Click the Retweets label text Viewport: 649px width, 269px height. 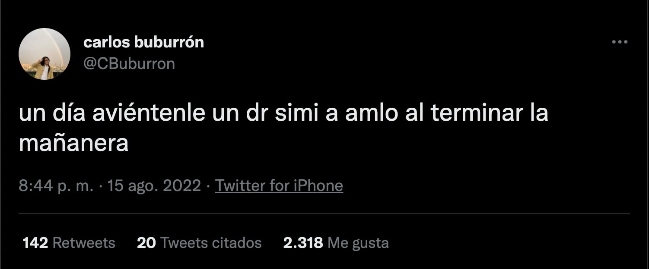[x=84, y=243]
